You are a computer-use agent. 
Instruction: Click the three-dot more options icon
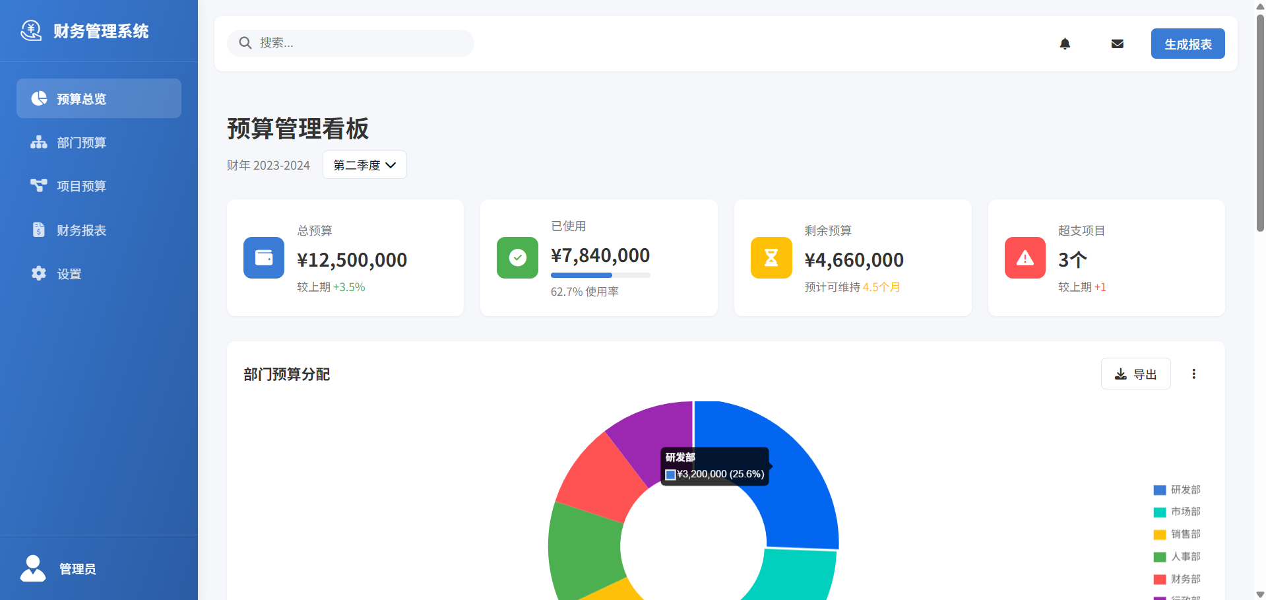tap(1193, 374)
